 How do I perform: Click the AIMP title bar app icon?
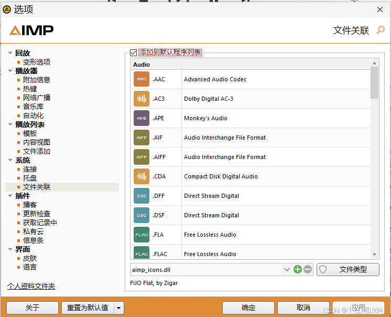[7, 9]
